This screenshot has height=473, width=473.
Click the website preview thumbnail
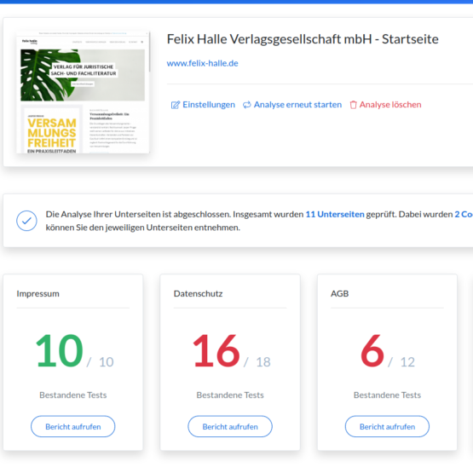click(x=83, y=92)
